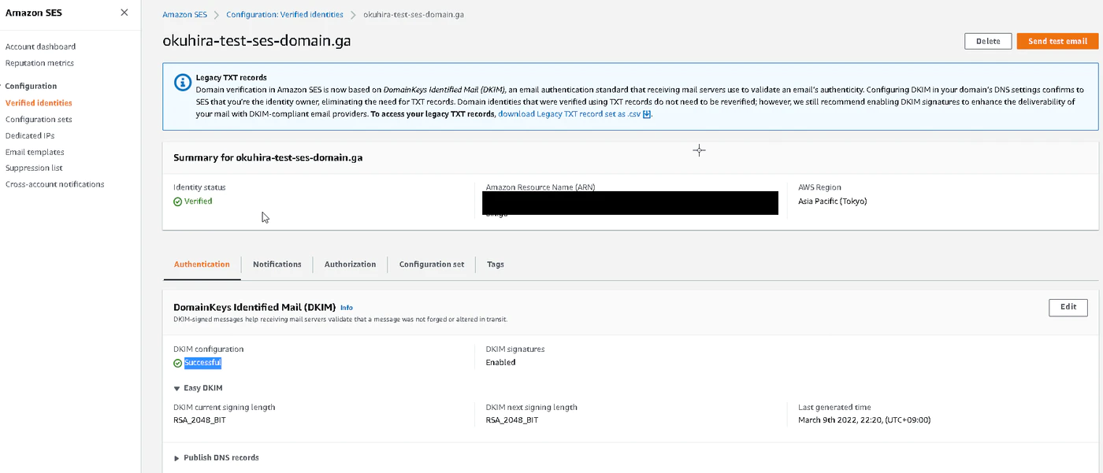This screenshot has width=1103, height=473.
Task: Delete the okuhira-test-ses-domain.ga identity
Action: coord(988,42)
